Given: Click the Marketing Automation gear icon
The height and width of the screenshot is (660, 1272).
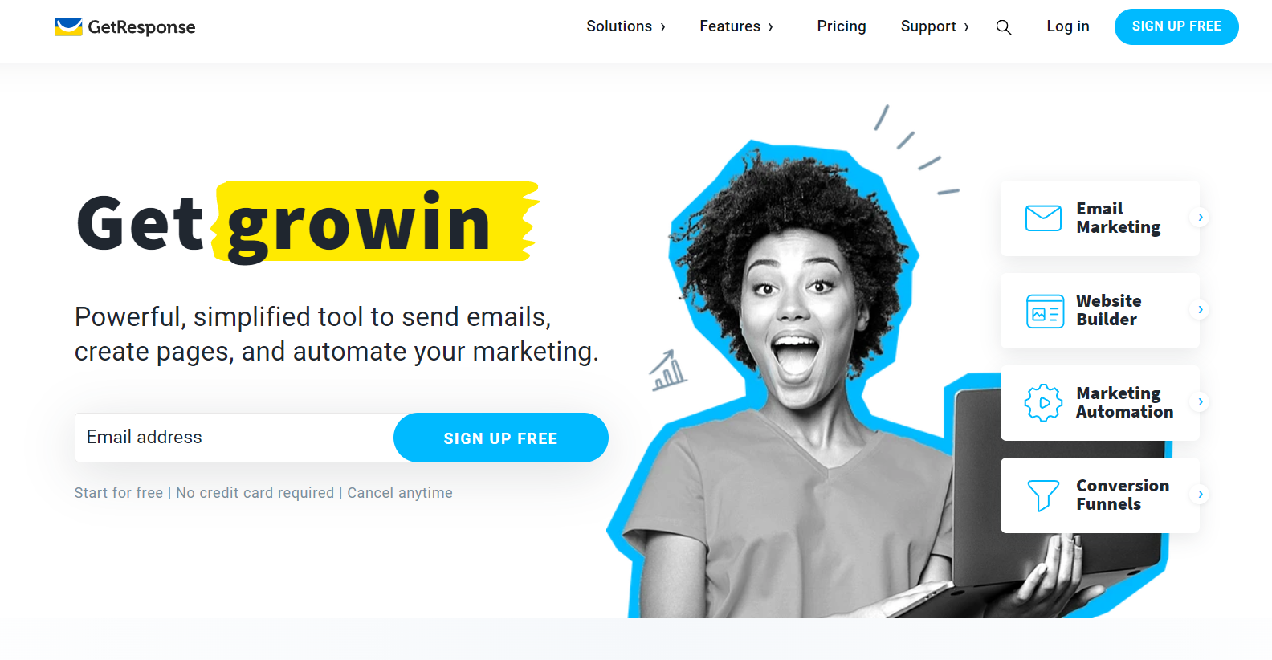Looking at the screenshot, I should (1044, 403).
